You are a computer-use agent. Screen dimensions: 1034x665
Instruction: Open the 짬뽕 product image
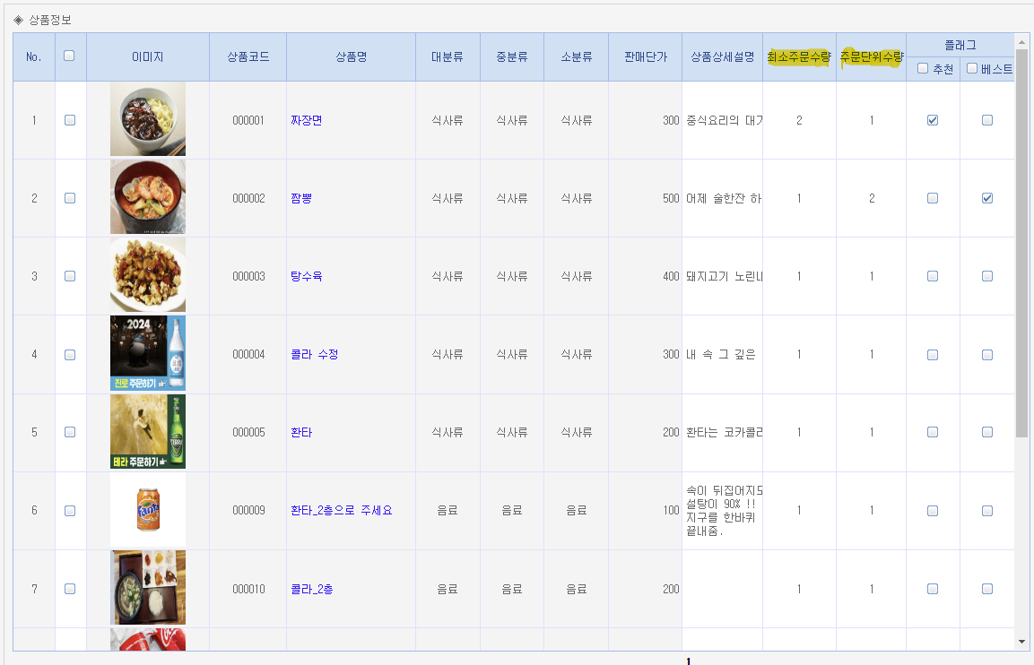point(148,198)
